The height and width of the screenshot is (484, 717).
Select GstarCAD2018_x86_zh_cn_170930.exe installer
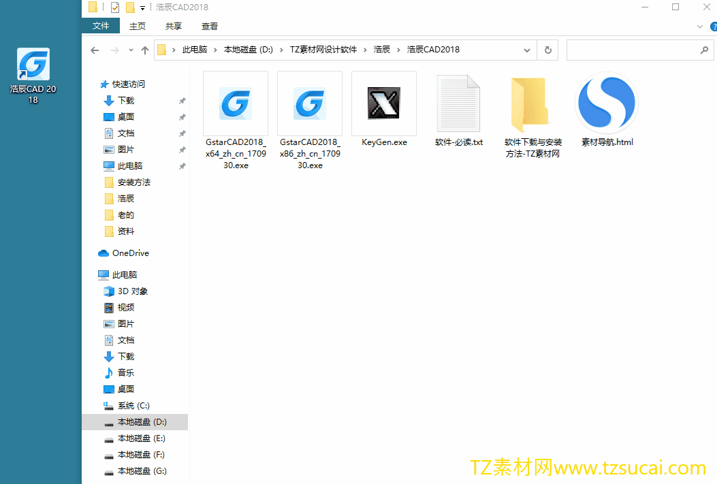(310, 120)
